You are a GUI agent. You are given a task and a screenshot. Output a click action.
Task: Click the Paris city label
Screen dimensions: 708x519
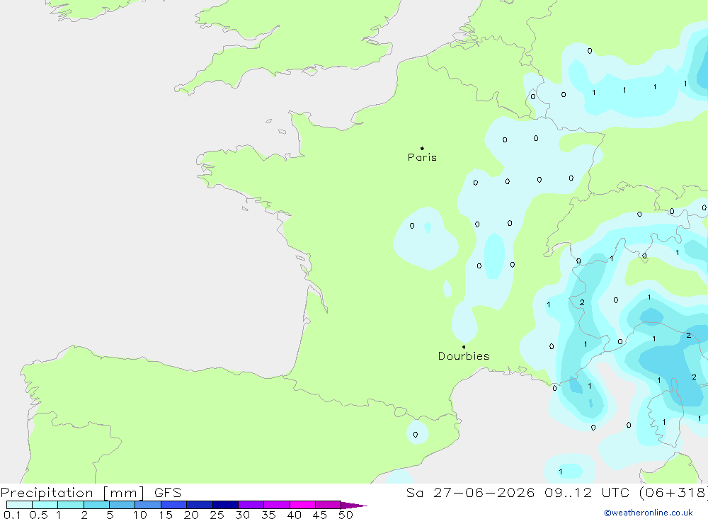pyautogui.click(x=422, y=157)
